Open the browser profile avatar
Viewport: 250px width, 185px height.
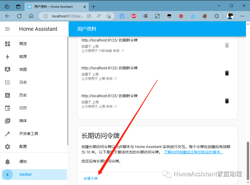(x=230, y=16)
